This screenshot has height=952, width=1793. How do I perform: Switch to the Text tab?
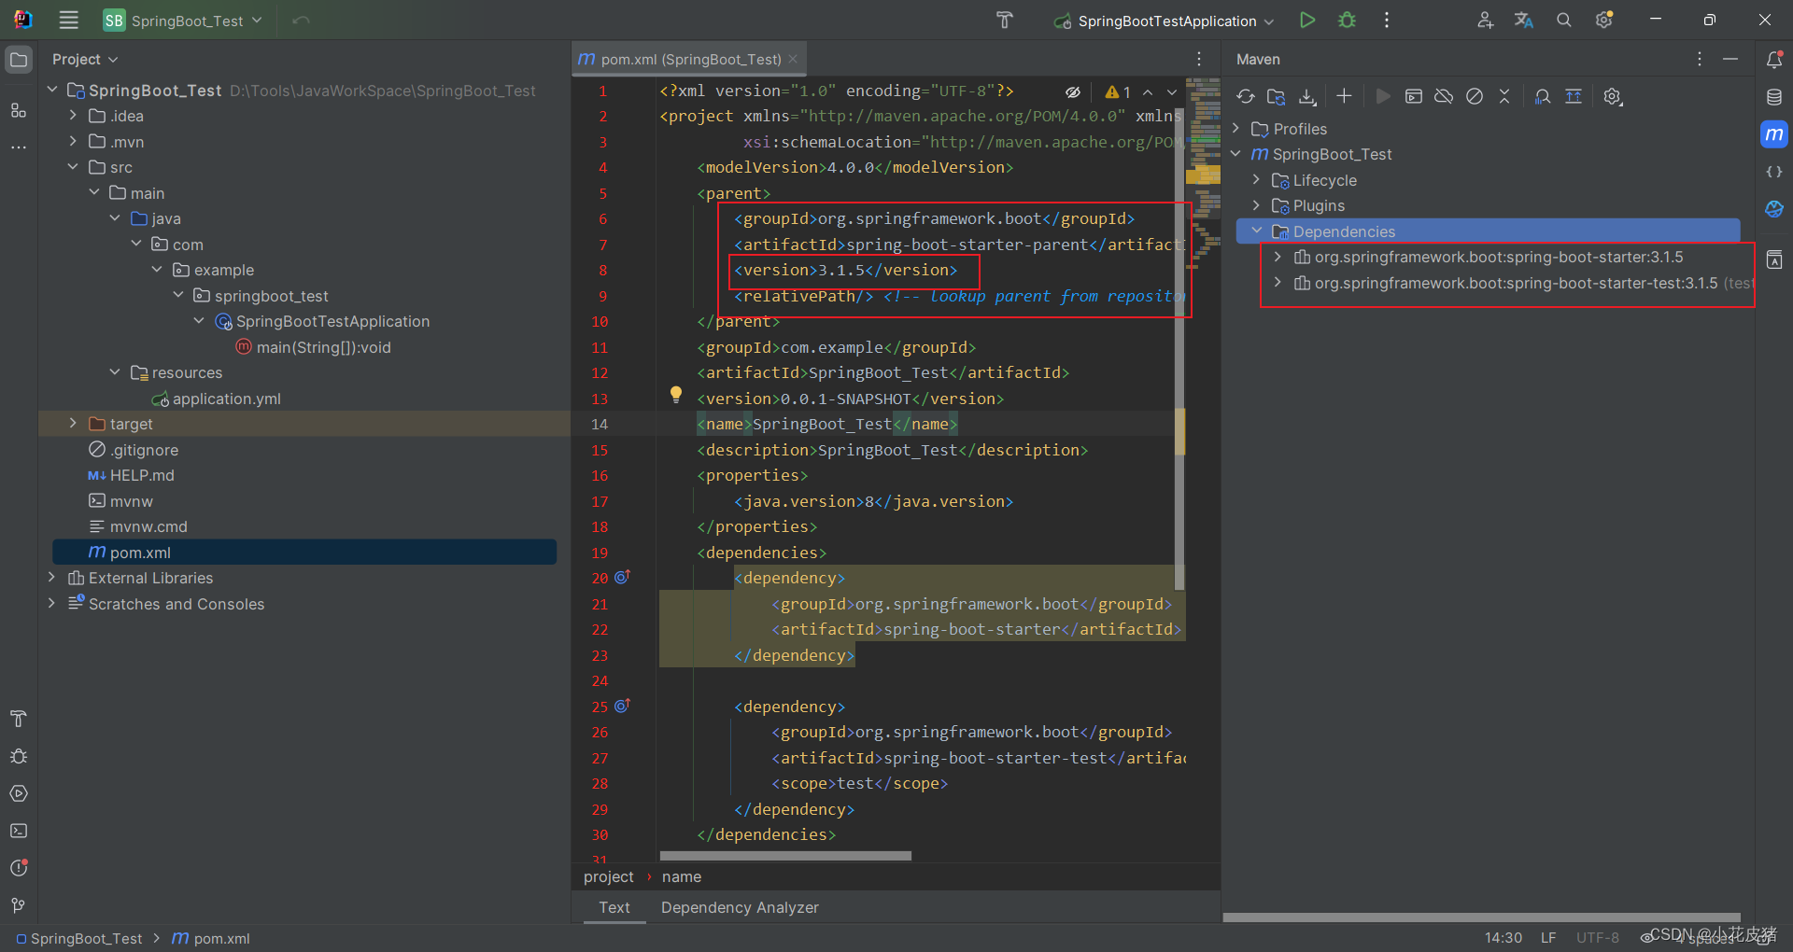click(x=614, y=907)
